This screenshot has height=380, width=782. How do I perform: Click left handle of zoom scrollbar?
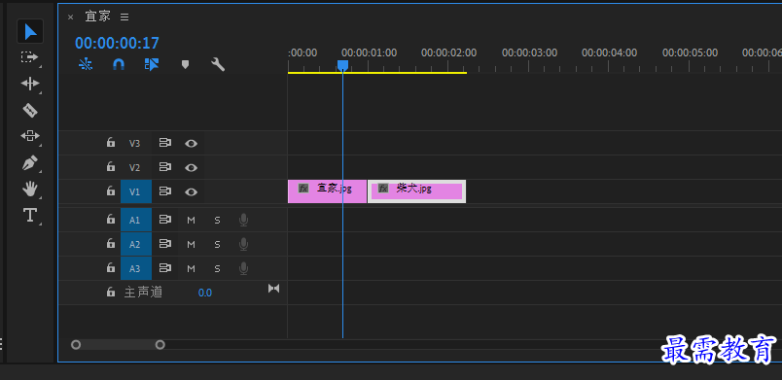point(76,345)
